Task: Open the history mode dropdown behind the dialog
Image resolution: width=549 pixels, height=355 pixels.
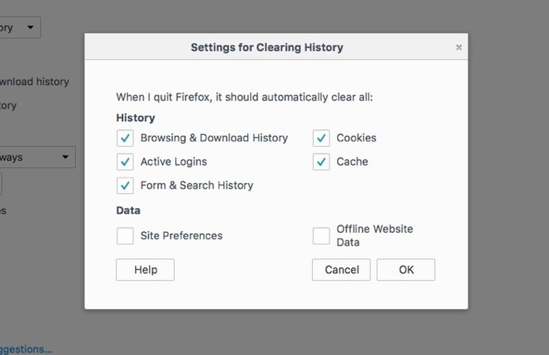Action: (x=20, y=27)
